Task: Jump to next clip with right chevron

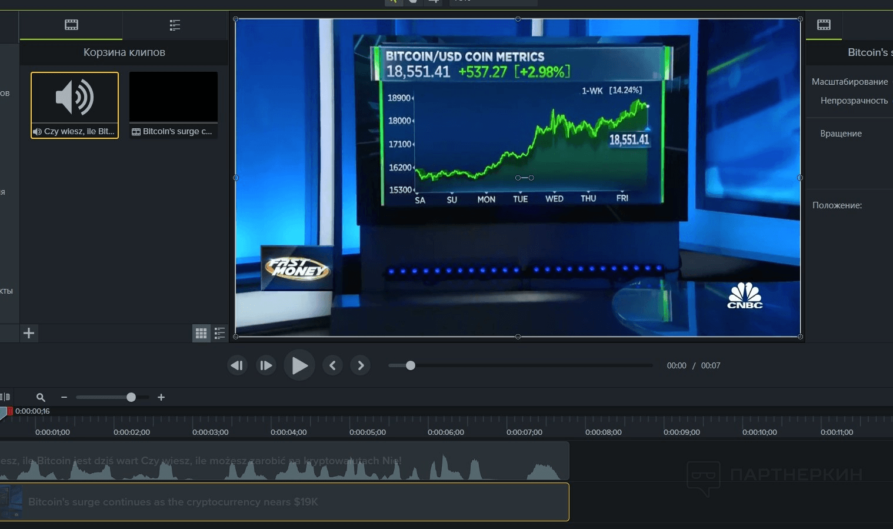Action: [x=361, y=365]
